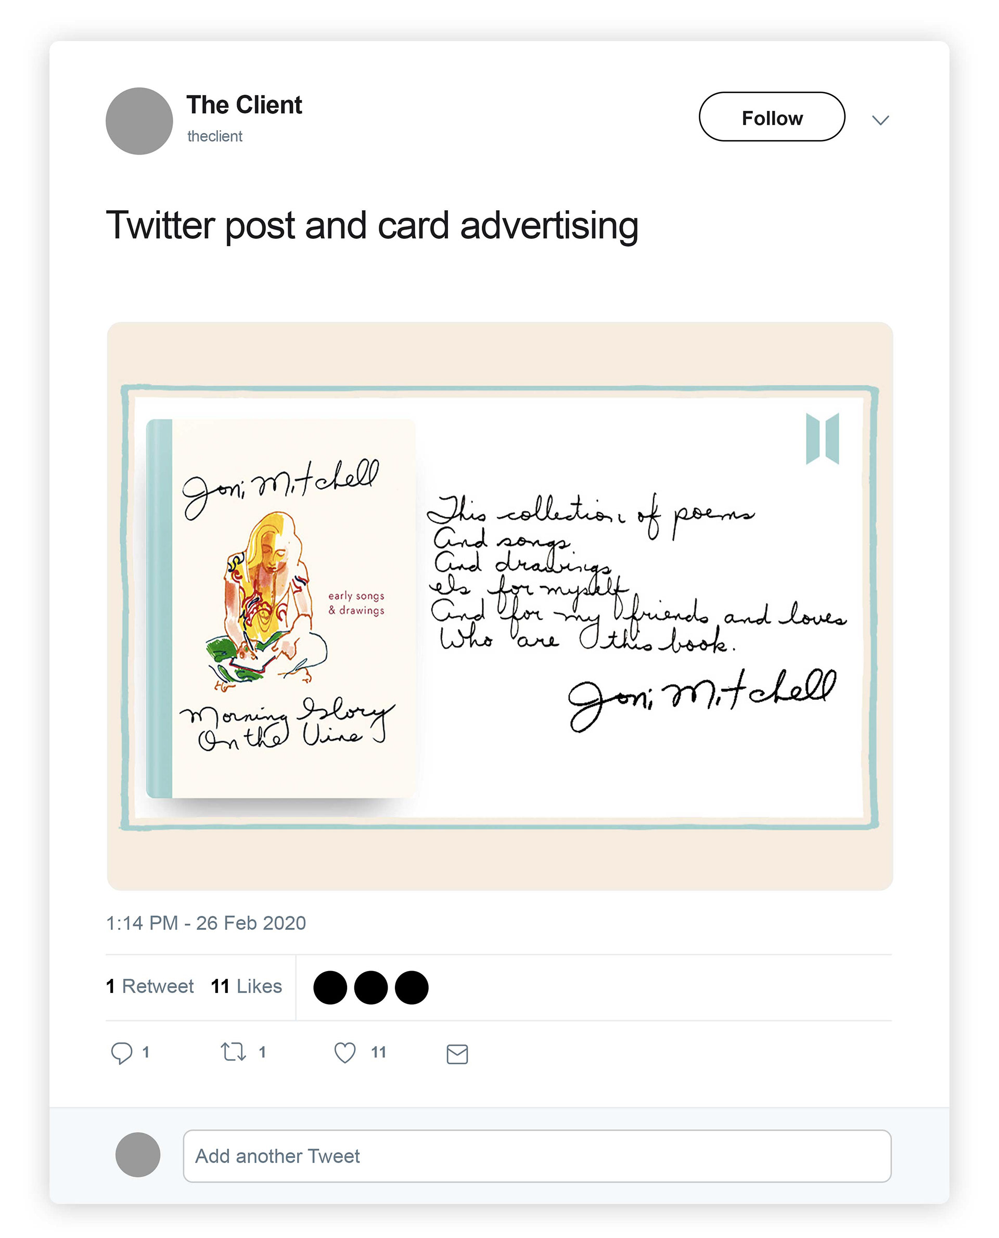Viewport: 999px width, 1238px height.
Task: Click the teal ribbon logo in card
Action: click(x=822, y=439)
